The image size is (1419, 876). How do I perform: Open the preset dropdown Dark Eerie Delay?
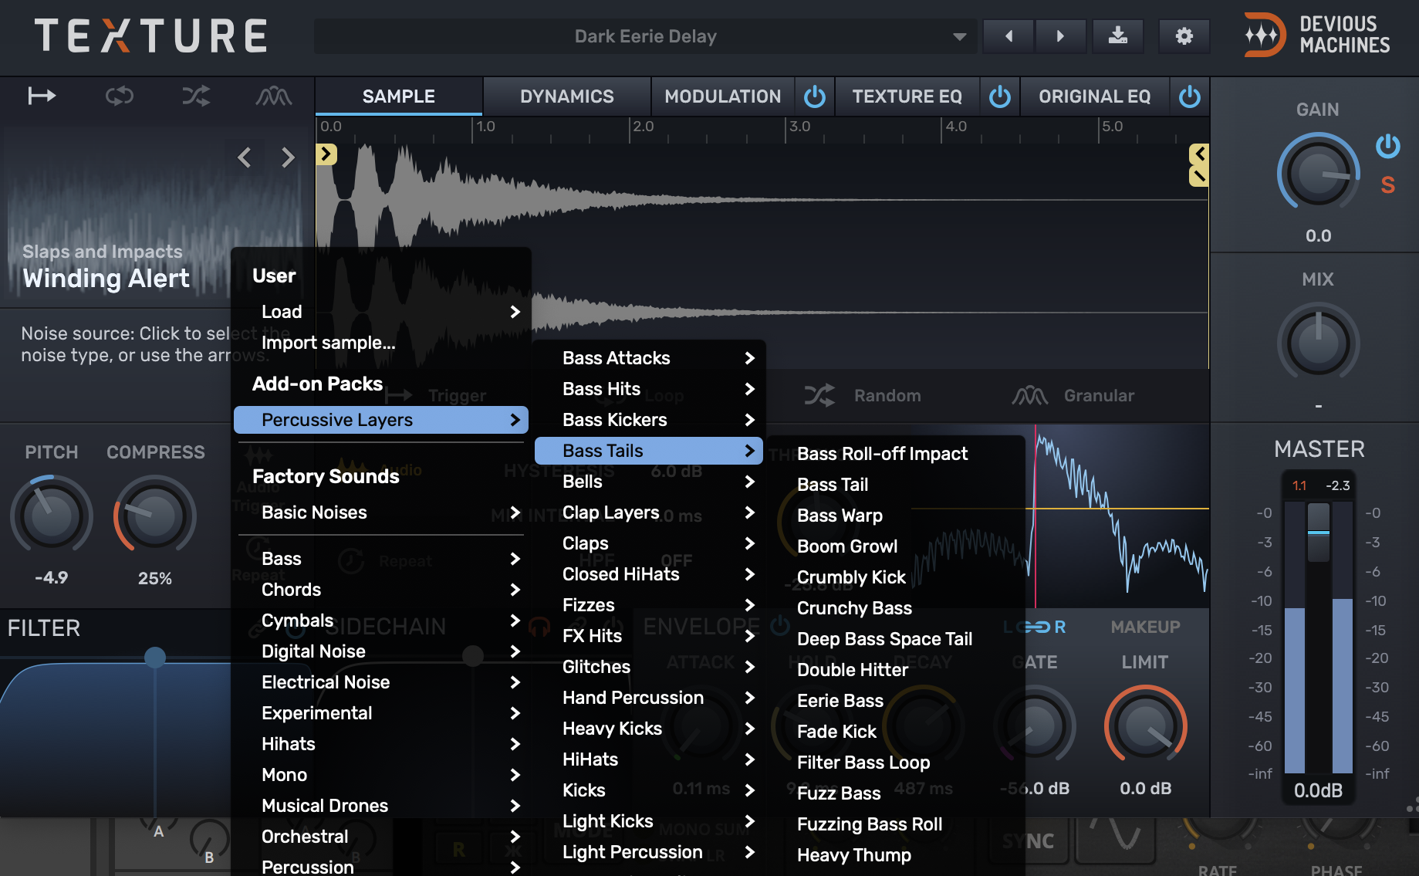(x=645, y=36)
